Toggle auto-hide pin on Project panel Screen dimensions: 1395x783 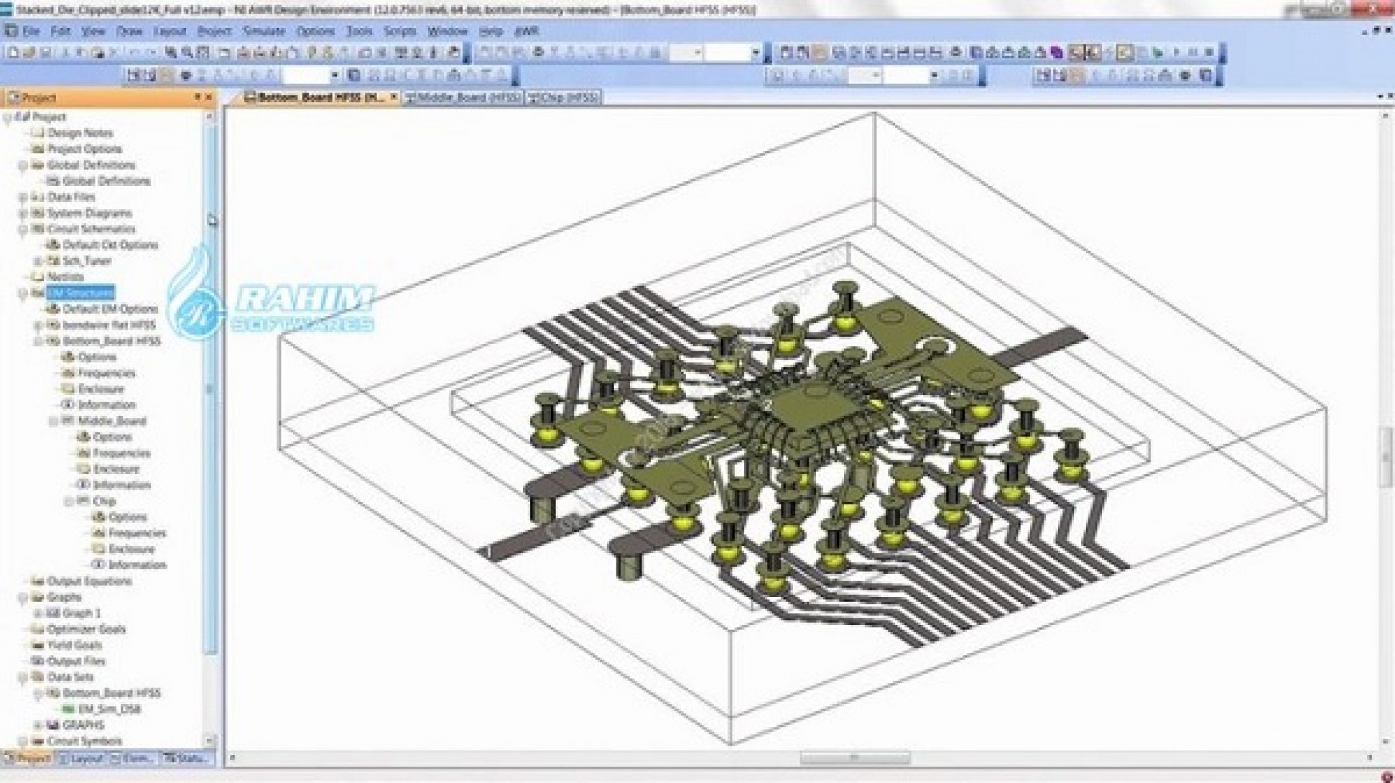[x=198, y=97]
